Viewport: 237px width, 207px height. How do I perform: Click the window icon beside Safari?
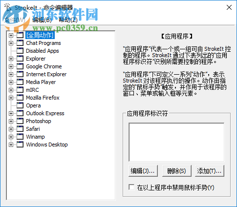pyautogui.click(x=20, y=129)
